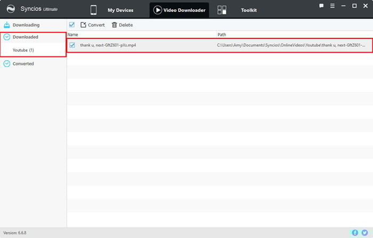
Task: Minimize the Syncios window
Action: [x=343, y=6]
